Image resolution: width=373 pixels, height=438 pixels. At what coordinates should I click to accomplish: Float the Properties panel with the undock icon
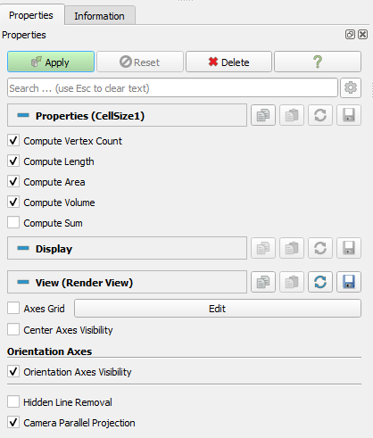[x=350, y=35]
